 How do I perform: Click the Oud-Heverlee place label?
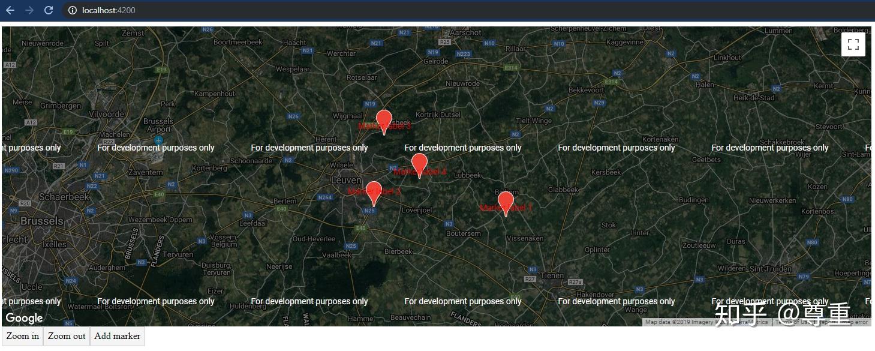pos(314,239)
